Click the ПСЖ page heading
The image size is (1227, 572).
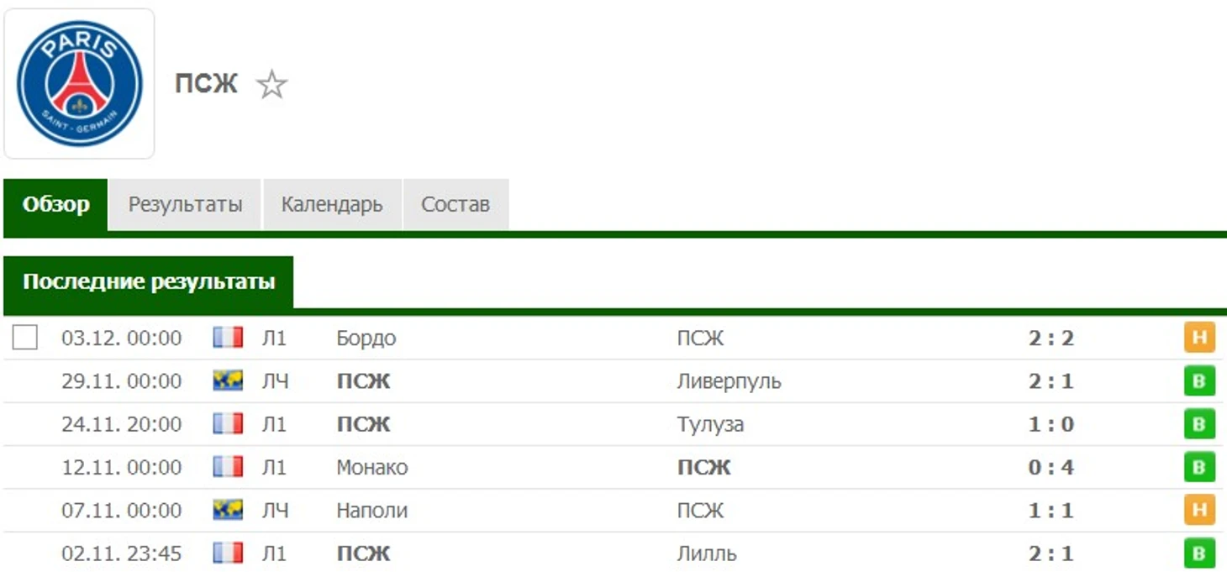point(206,84)
